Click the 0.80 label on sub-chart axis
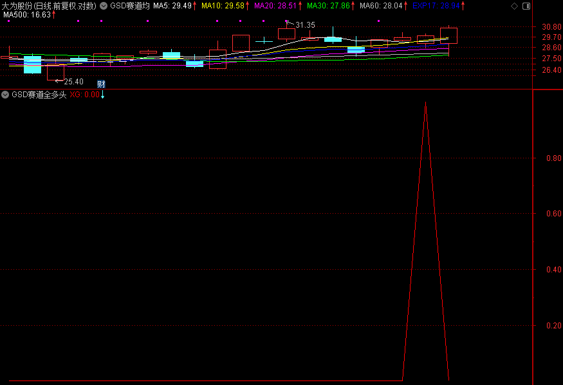The image size is (563, 385). click(552, 158)
